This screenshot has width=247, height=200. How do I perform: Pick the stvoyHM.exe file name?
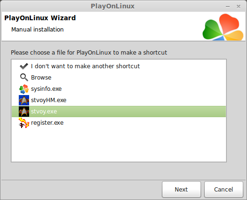[48, 100]
